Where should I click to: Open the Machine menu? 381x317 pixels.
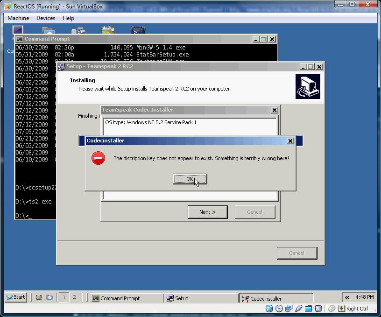(18, 18)
